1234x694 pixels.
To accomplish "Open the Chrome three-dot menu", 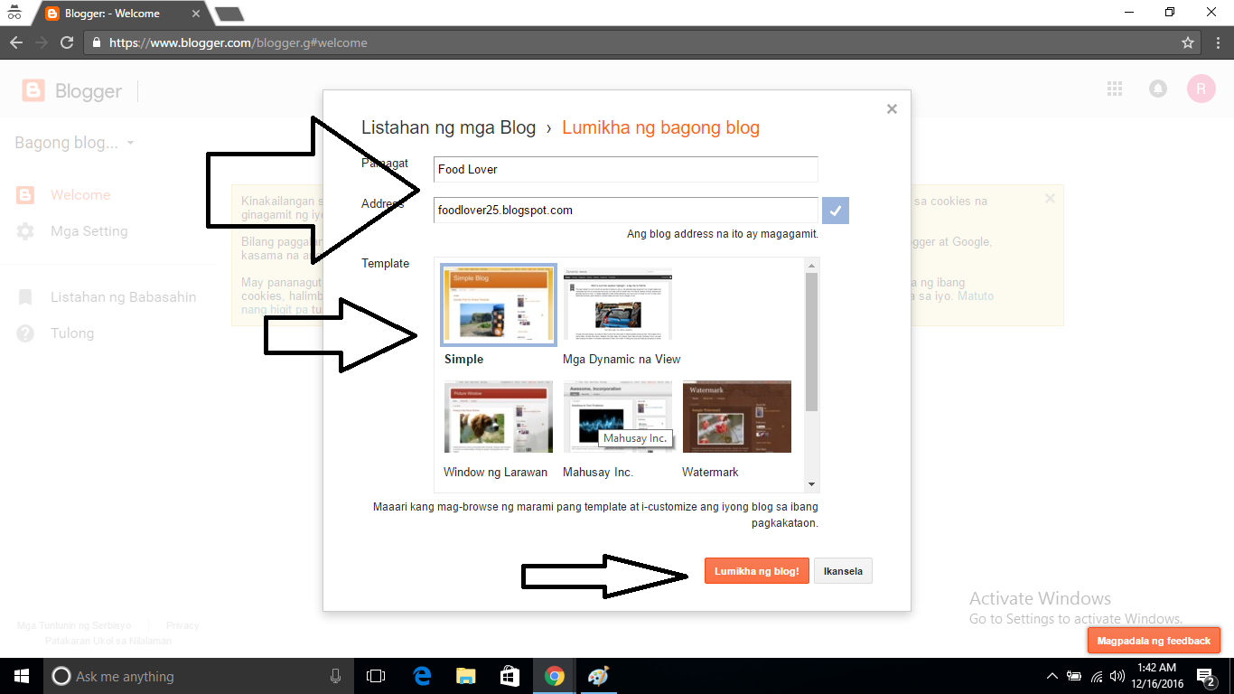I will pos(1218,42).
